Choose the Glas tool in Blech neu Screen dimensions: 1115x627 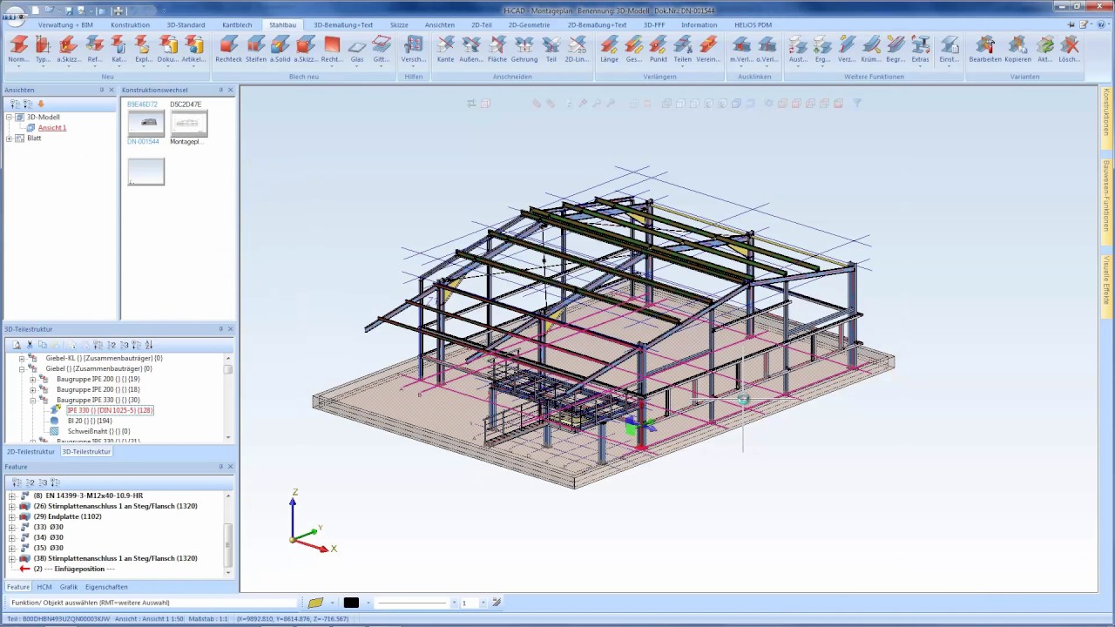coord(357,49)
